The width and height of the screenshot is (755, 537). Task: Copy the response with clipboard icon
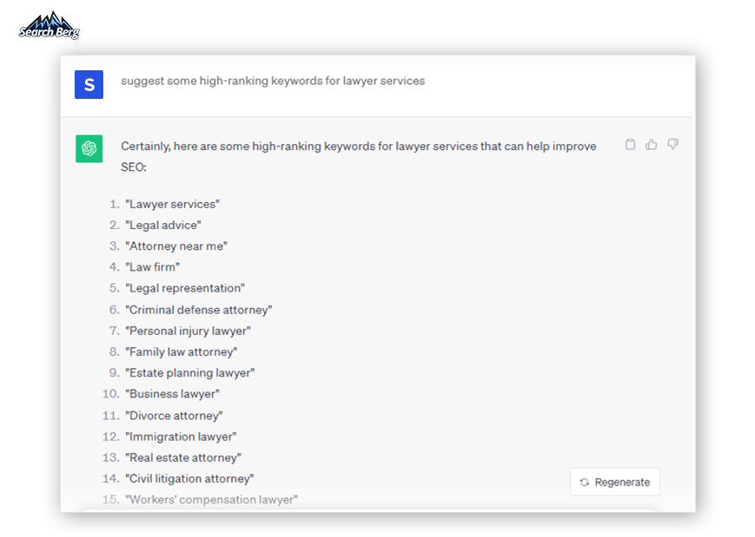[x=630, y=144]
